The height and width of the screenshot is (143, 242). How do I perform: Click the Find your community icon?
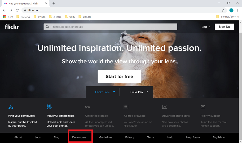click(11, 107)
